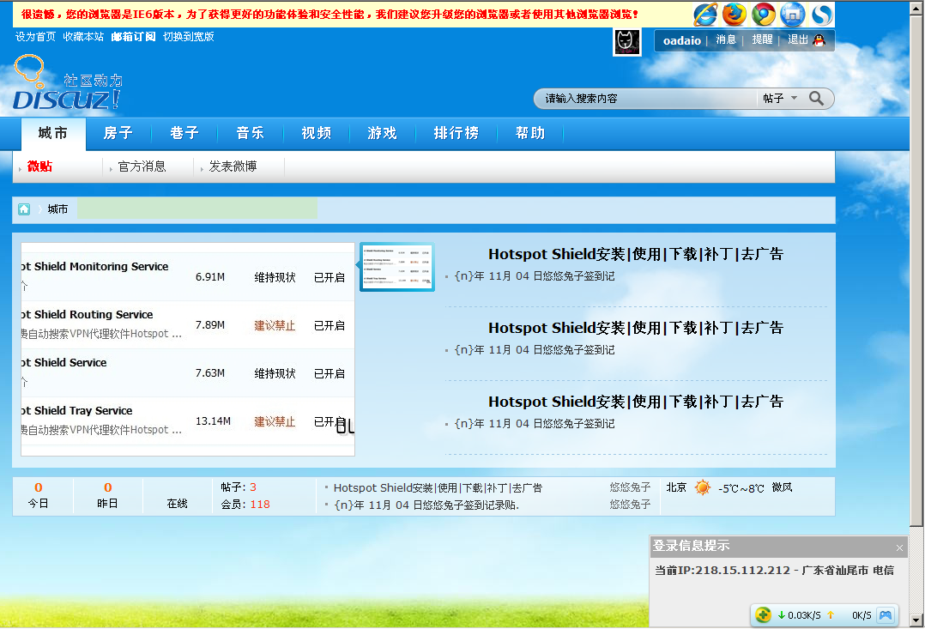The width and height of the screenshot is (925, 629).
Task: Click the sunny weather icon
Action: (x=703, y=487)
